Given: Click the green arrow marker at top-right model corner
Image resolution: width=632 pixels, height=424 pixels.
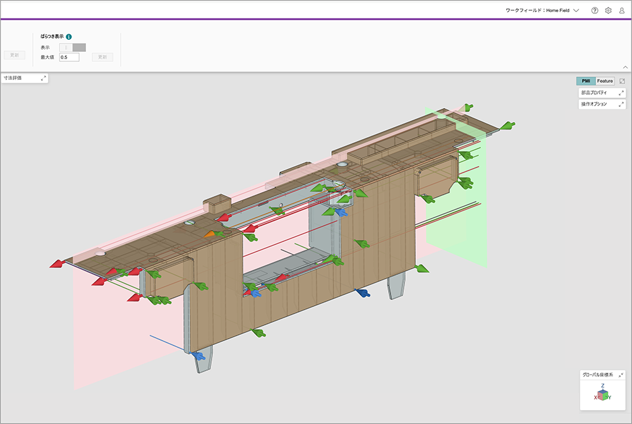Looking at the screenshot, I should (507, 126).
